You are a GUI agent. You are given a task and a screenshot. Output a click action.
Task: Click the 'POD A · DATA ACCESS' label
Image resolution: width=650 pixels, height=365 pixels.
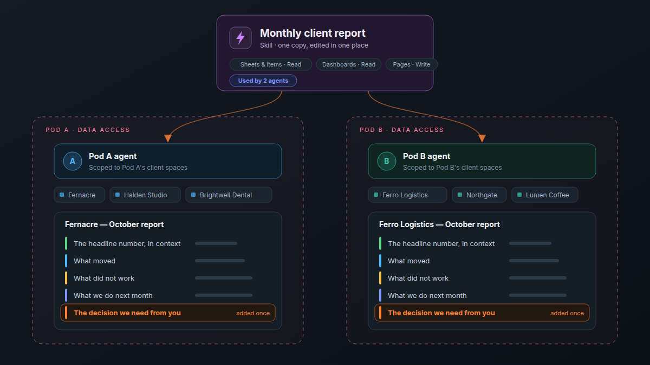point(88,130)
